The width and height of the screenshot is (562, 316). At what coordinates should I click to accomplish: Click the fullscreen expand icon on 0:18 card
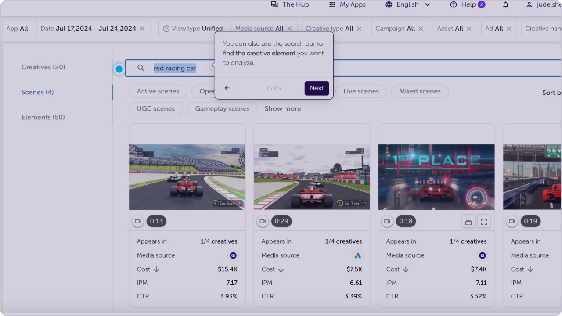pyautogui.click(x=484, y=222)
